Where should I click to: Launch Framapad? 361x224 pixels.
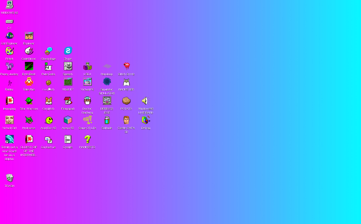tap(68, 101)
